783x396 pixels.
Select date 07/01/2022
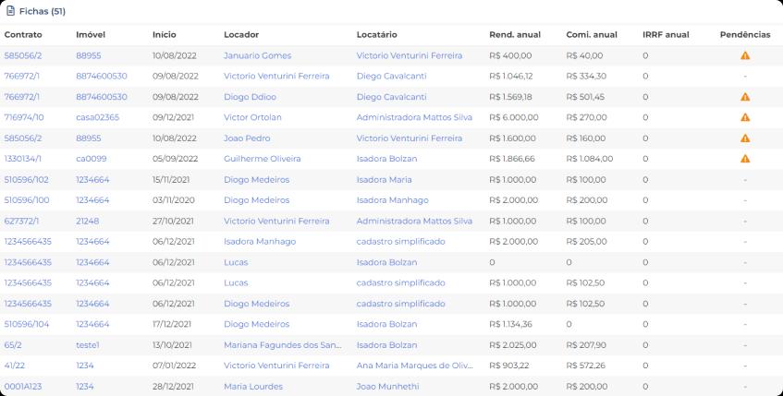coord(176,366)
